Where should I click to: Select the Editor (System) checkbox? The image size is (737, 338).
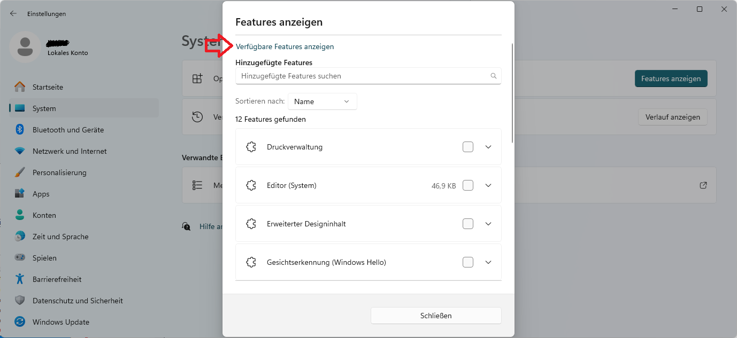[x=468, y=185]
